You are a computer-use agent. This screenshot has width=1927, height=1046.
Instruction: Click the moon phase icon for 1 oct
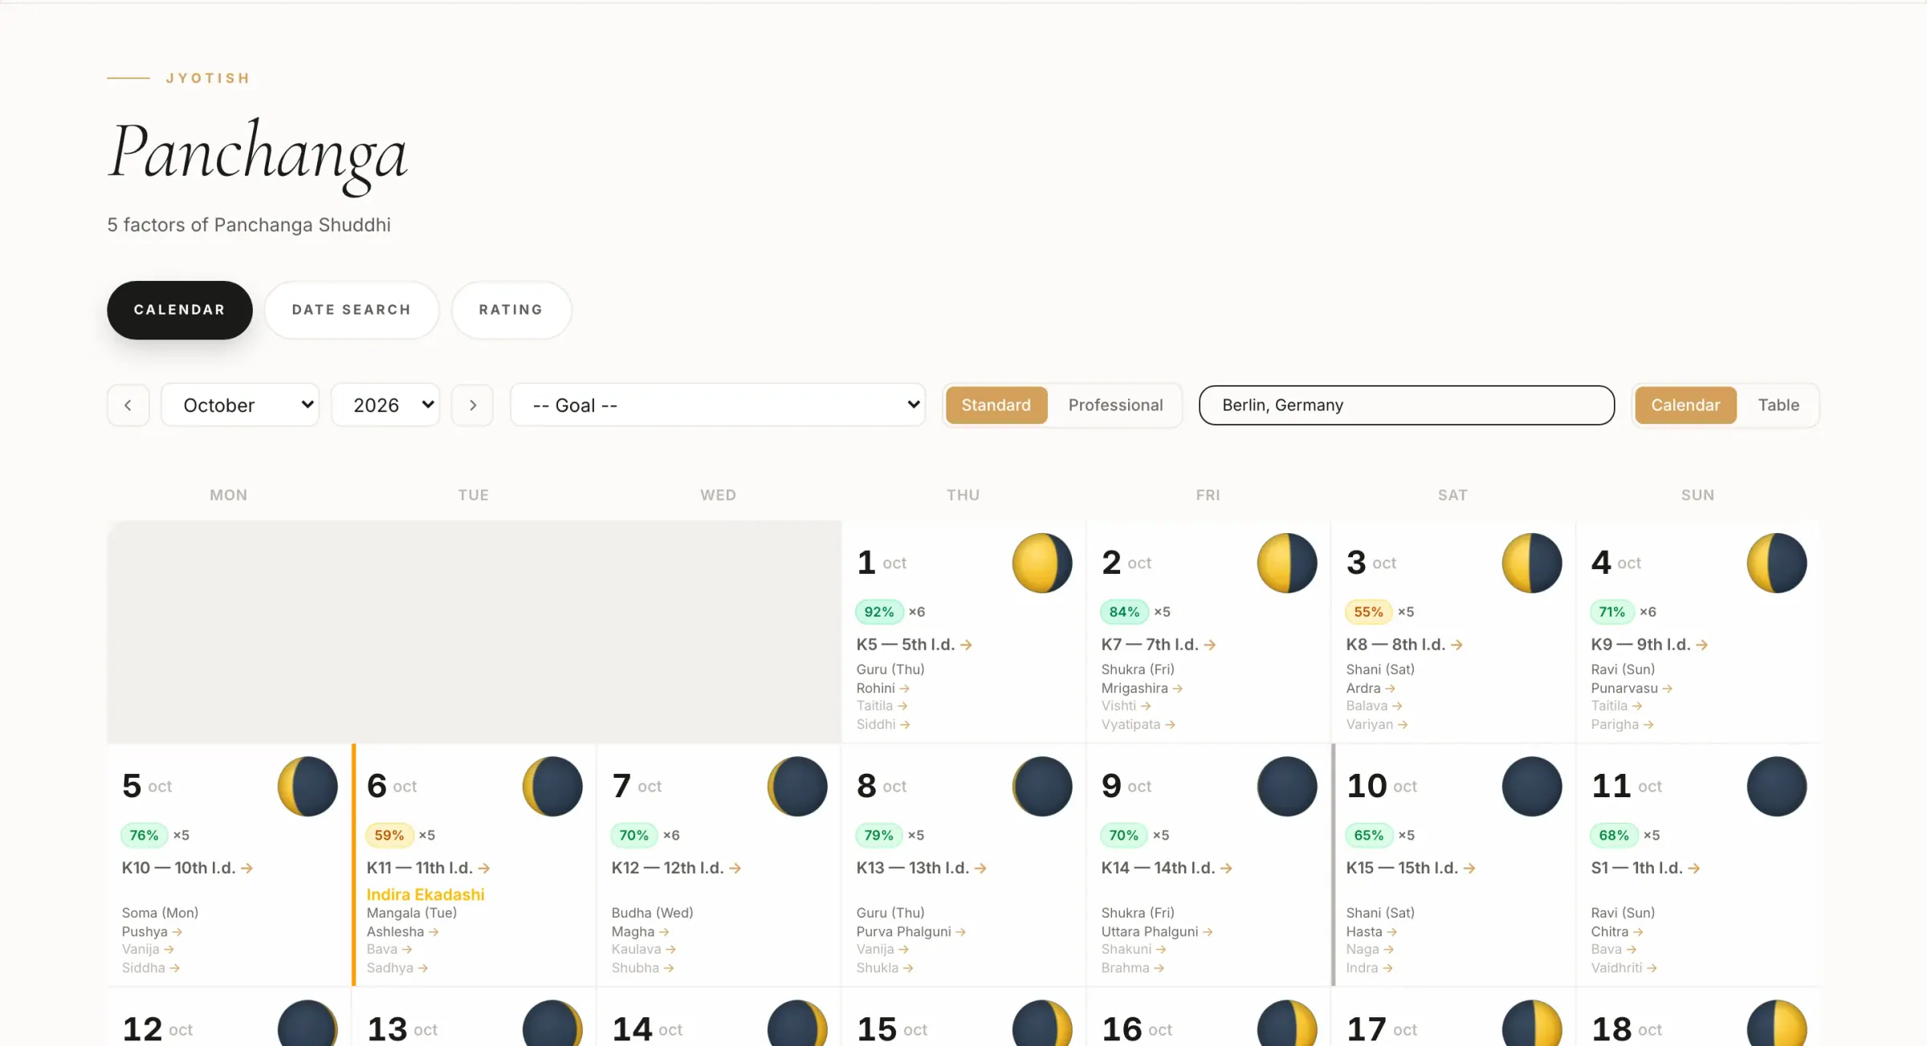click(x=1042, y=563)
